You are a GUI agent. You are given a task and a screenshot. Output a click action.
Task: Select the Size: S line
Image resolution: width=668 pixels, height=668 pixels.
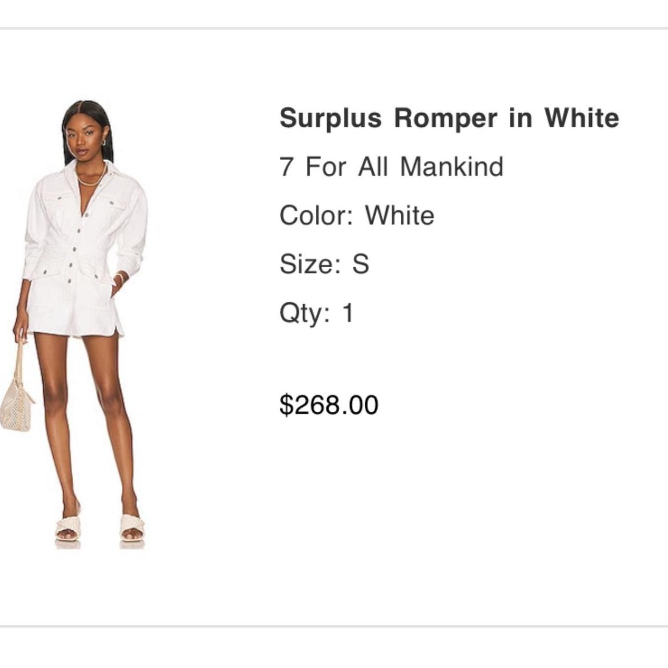click(325, 264)
